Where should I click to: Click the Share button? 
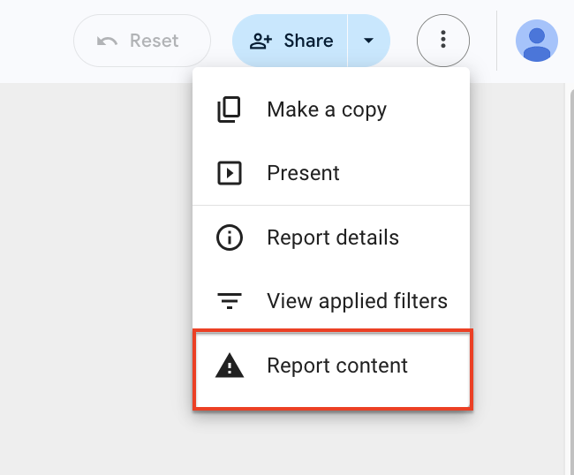[x=290, y=41]
